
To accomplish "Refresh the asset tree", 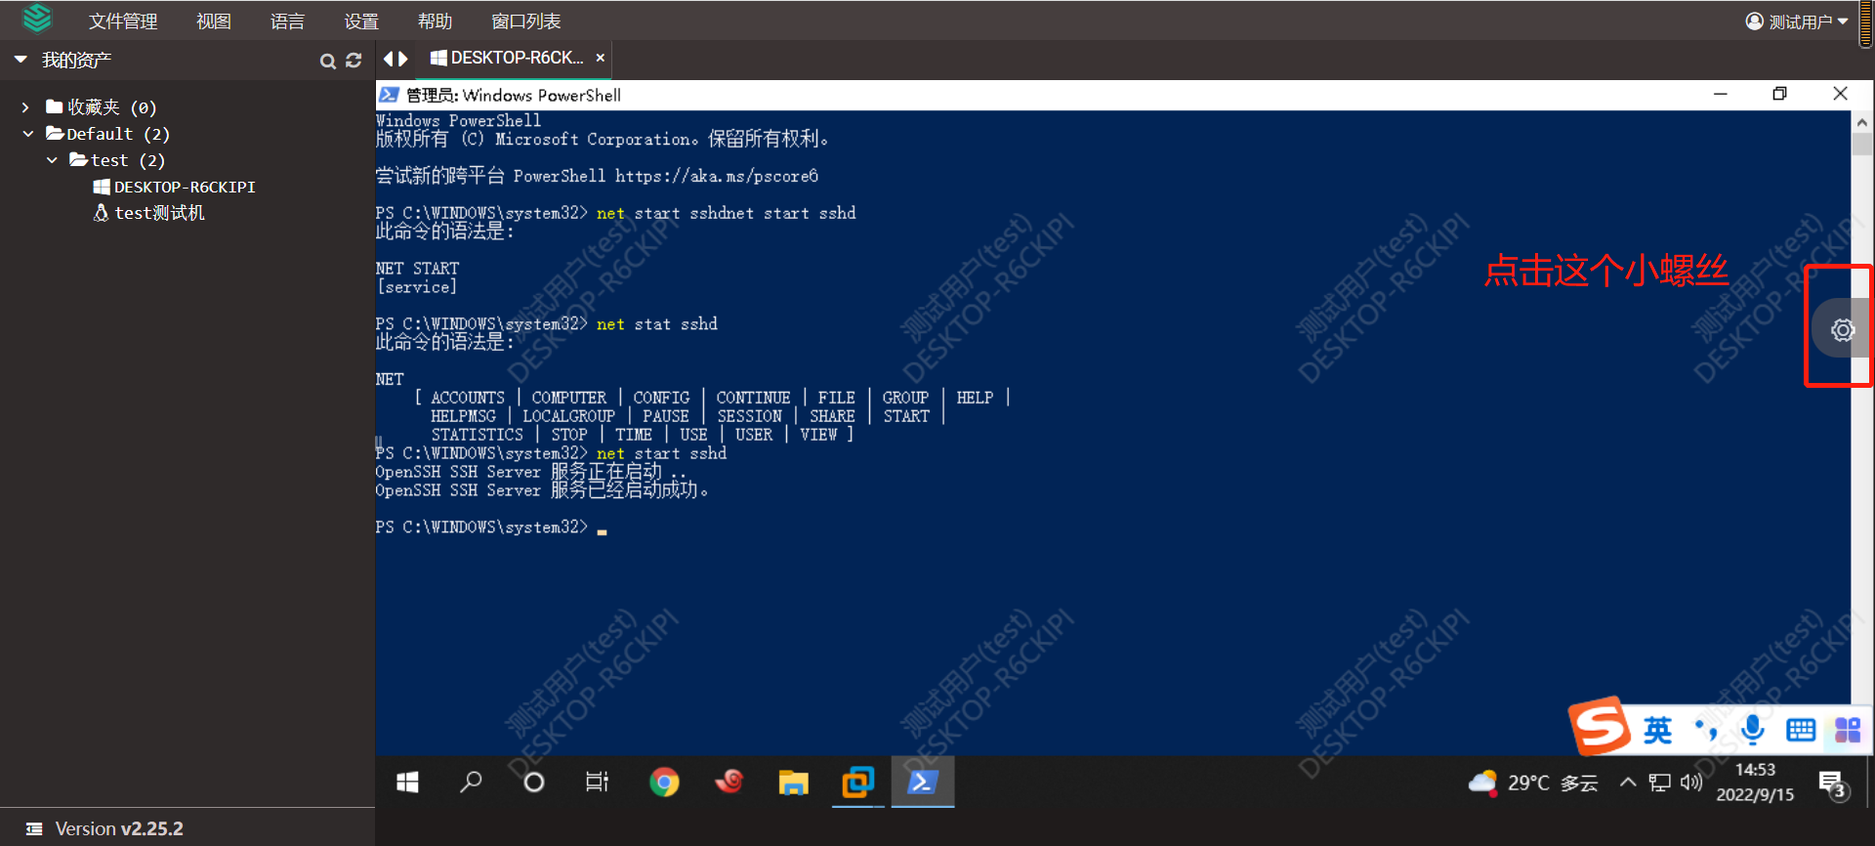I will click(x=354, y=61).
